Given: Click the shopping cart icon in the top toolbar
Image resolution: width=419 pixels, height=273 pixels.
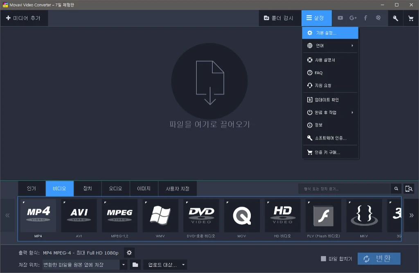Looking at the screenshot, I should click(x=411, y=18).
